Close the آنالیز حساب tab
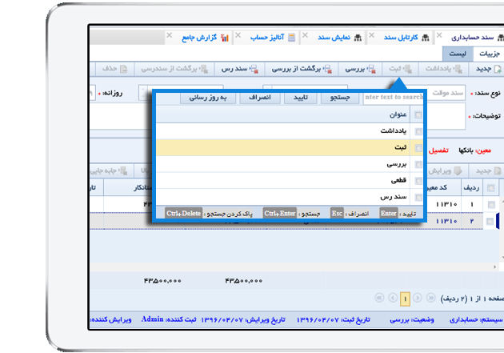 [x=238, y=35]
